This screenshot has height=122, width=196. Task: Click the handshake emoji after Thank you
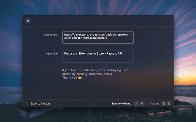[80, 78]
